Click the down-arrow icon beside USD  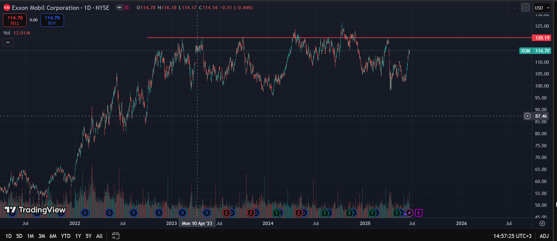515,8
